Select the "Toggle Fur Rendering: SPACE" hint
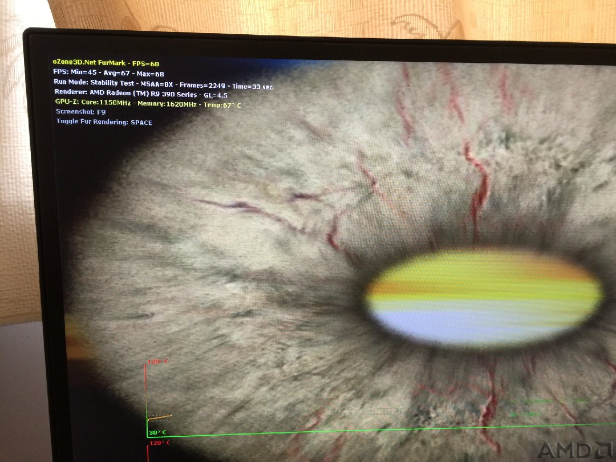Viewport: 616px width, 462px height. tap(104, 122)
